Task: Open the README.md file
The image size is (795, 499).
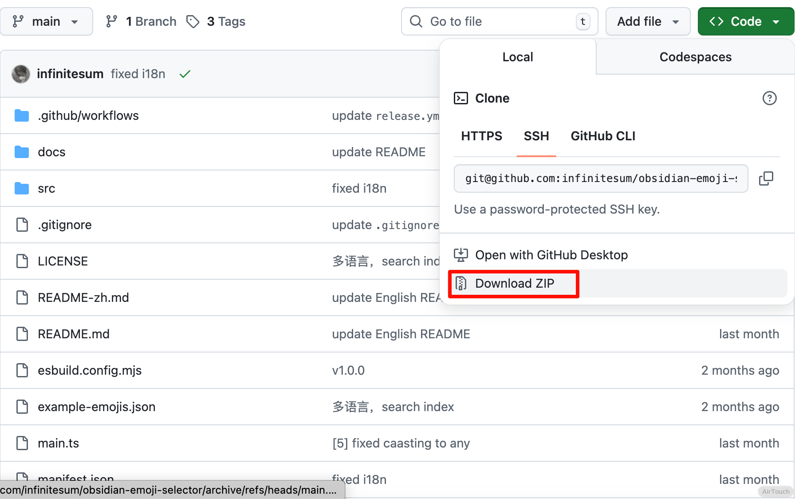Action: click(74, 334)
